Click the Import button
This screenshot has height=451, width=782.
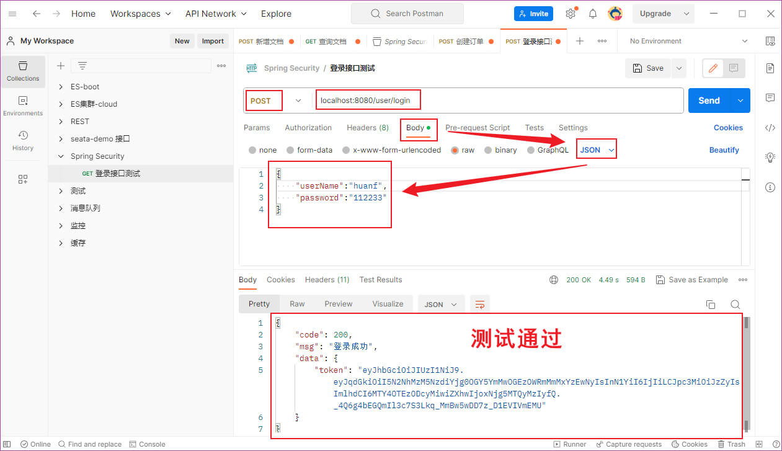pos(213,41)
